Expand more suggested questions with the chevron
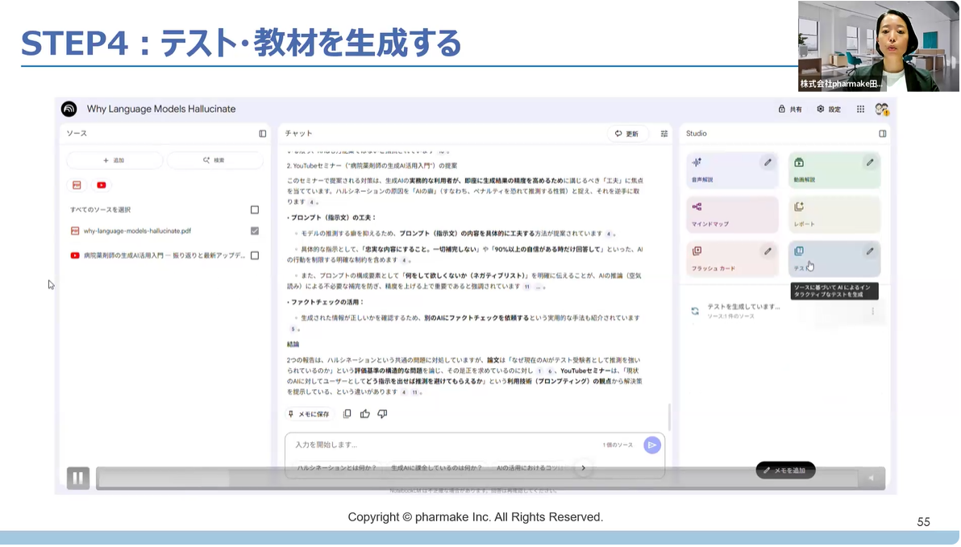 [x=583, y=467]
